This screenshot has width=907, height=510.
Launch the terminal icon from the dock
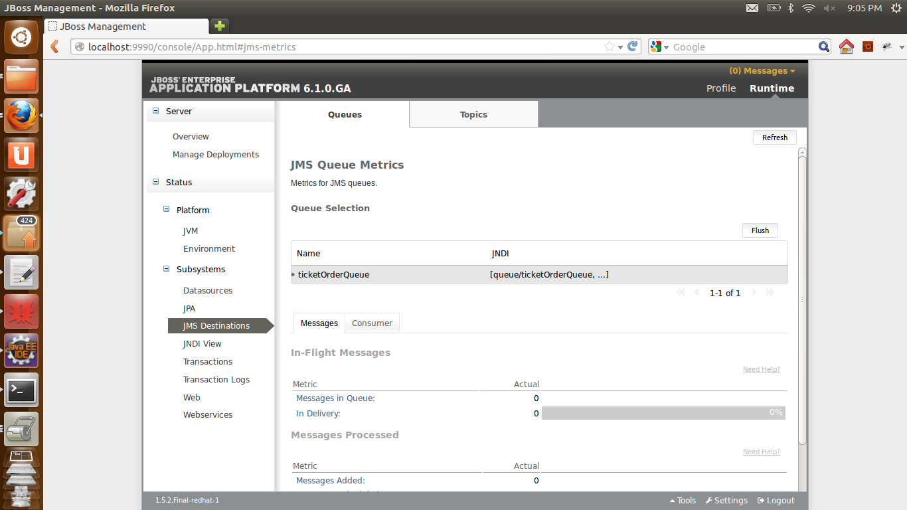tap(21, 390)
